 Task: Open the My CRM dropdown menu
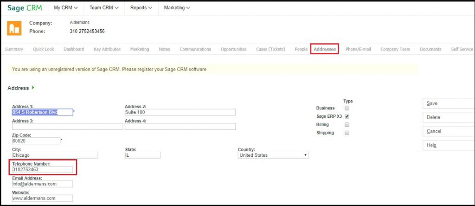(66, 8)
